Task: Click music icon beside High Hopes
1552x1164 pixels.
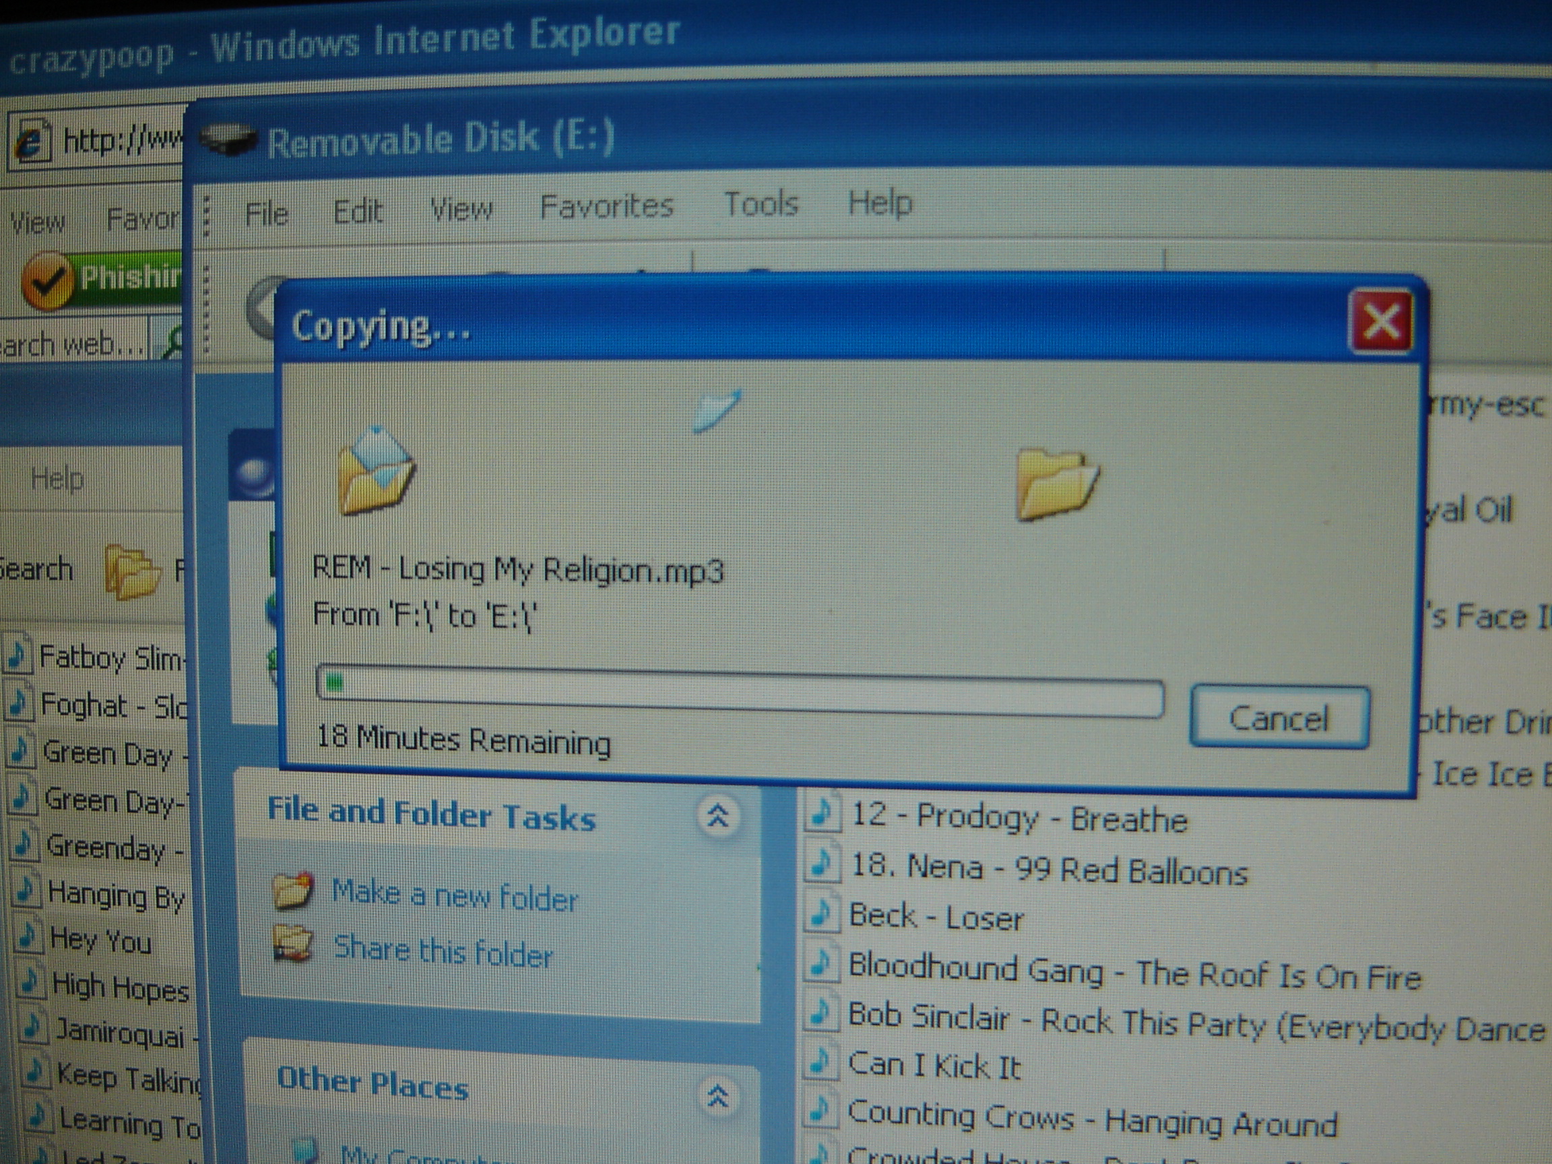Action: (31, 981)
